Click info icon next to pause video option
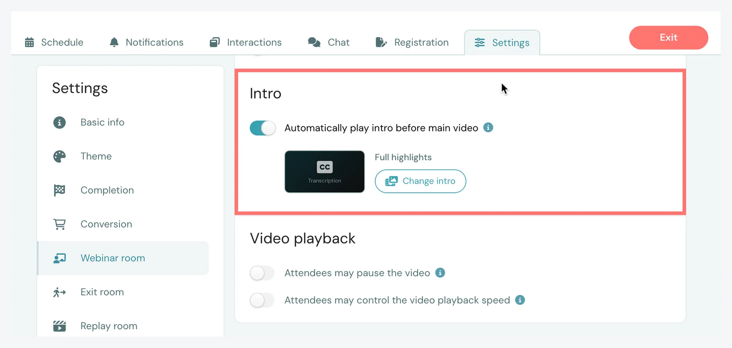 [440, 272]
